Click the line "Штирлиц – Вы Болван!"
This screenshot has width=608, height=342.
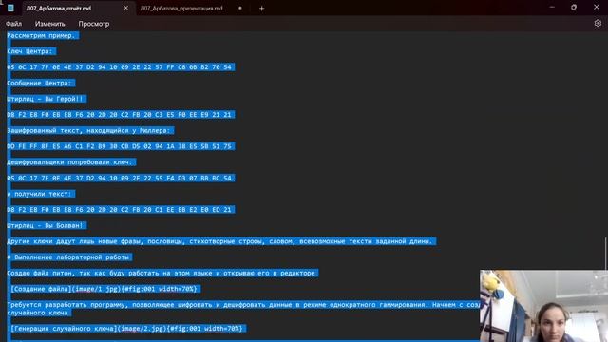[45, 226]
